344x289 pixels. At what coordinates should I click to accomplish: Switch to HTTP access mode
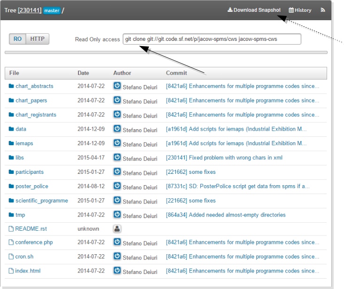click(37, 39)
